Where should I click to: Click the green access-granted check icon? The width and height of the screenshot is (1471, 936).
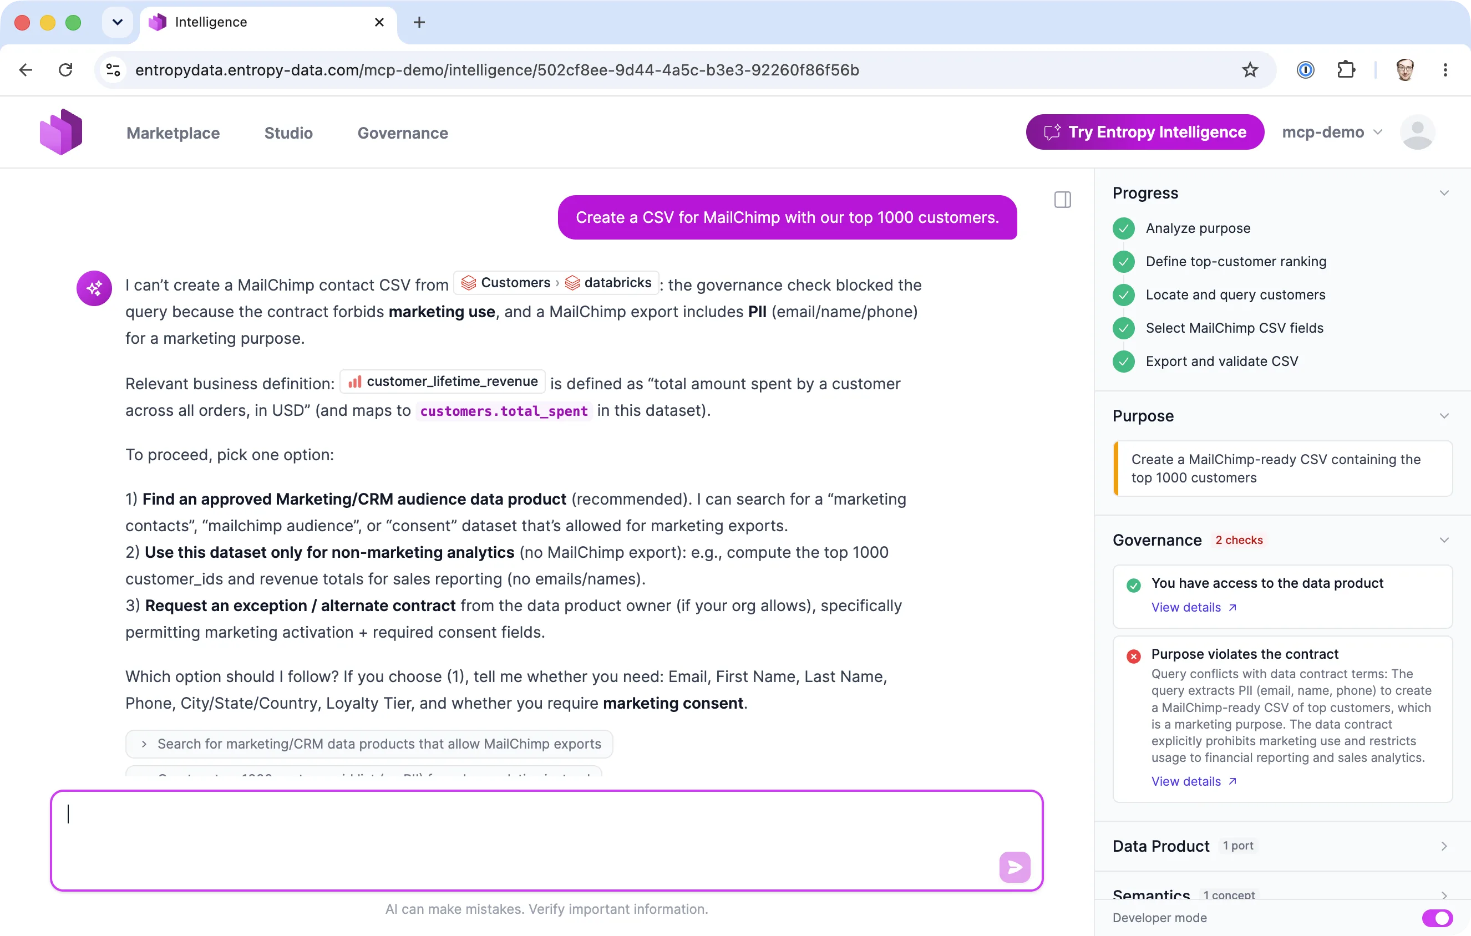point(1134,586)
